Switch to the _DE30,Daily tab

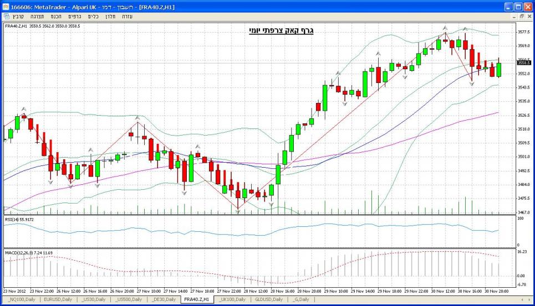click(x=164, y=299)
